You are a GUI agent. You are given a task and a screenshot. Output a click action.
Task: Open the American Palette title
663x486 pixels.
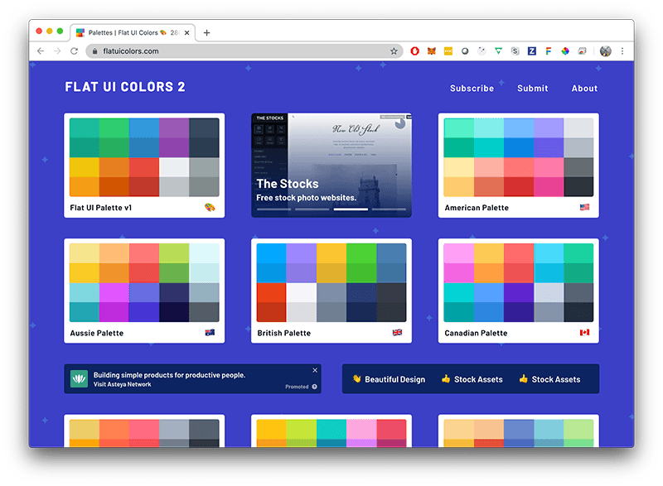[x=477, y=208]
